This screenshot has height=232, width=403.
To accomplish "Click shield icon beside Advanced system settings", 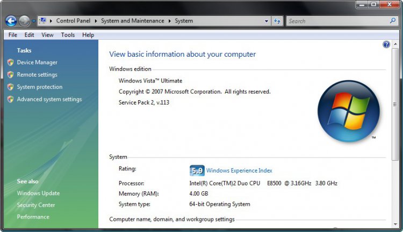I will 11,99.
